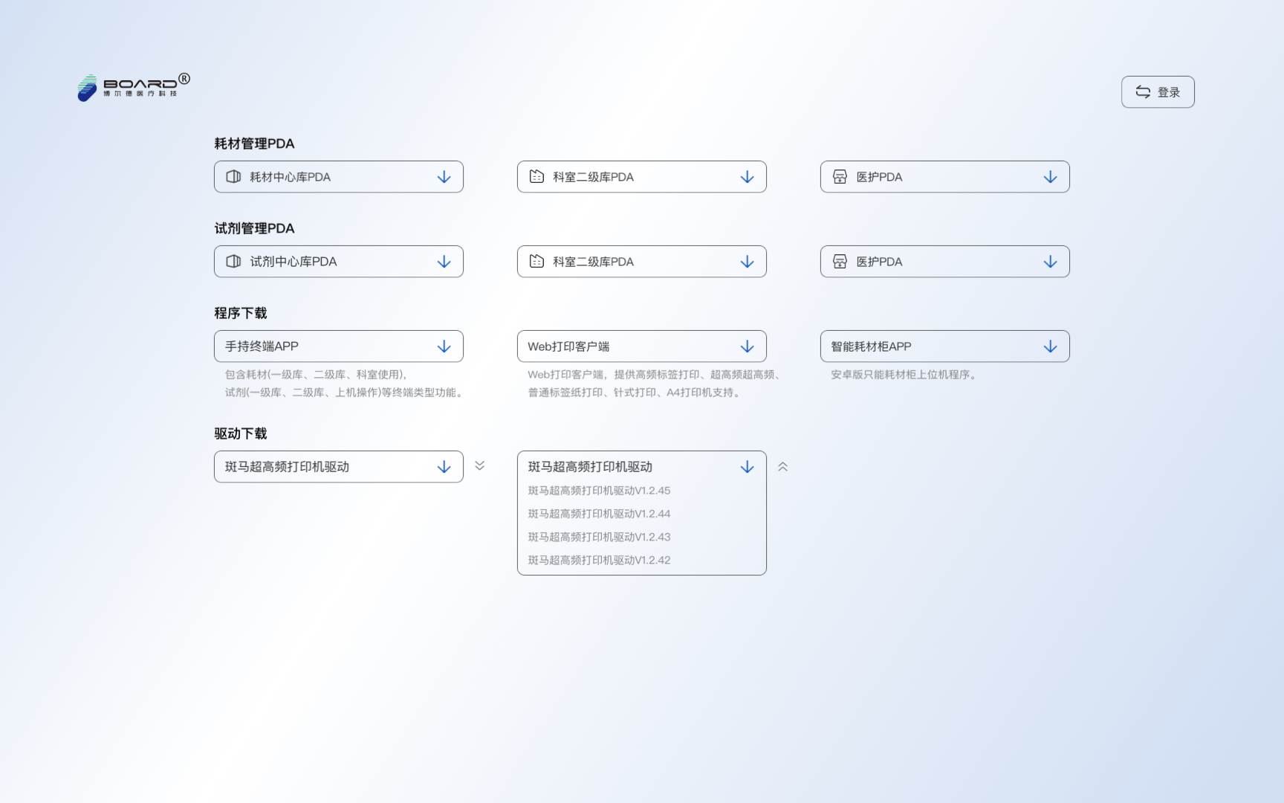This screenshot has height=803, width=1284.
Task: Click the BOARD company logo
Action: (x=134, y=88)
